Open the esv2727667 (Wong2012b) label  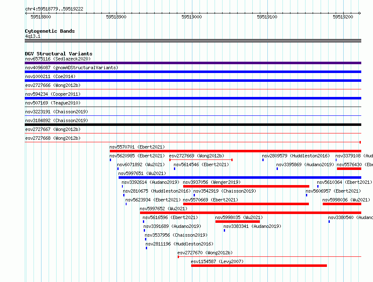(53, 129)
